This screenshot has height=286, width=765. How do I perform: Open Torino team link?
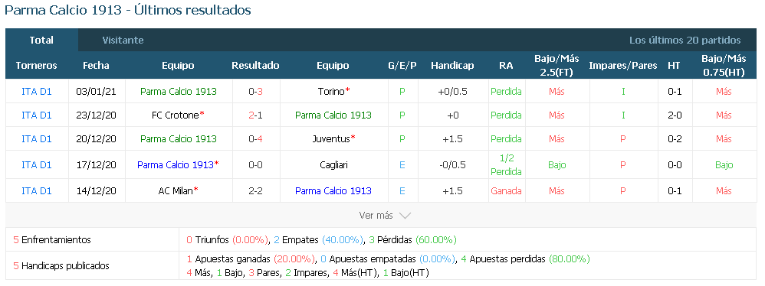pyautogui.click(x=332, y=92)
